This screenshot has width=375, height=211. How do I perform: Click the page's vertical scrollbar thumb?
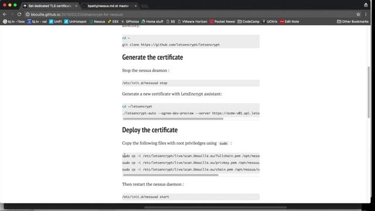pyautogui.click(x=369, y=92)
